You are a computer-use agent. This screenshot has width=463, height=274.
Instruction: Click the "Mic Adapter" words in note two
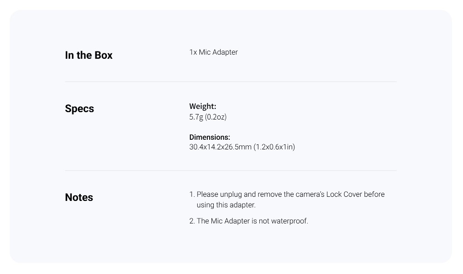point(230,221)
